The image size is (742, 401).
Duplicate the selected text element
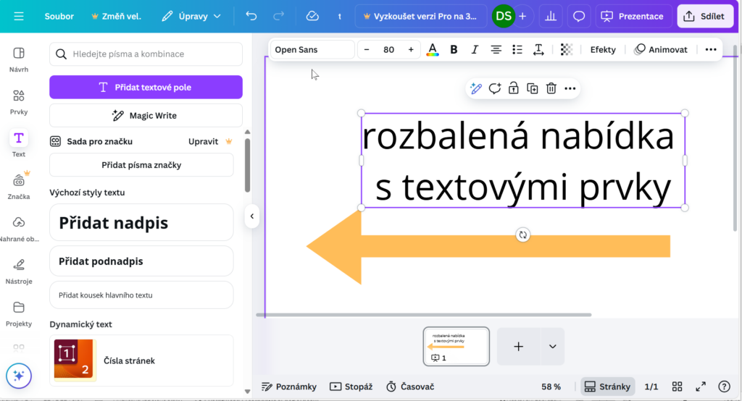click(533, 88)
